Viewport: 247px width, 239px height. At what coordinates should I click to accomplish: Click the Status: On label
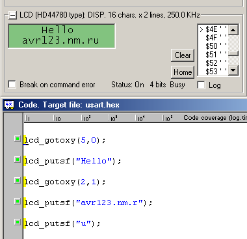127,85
